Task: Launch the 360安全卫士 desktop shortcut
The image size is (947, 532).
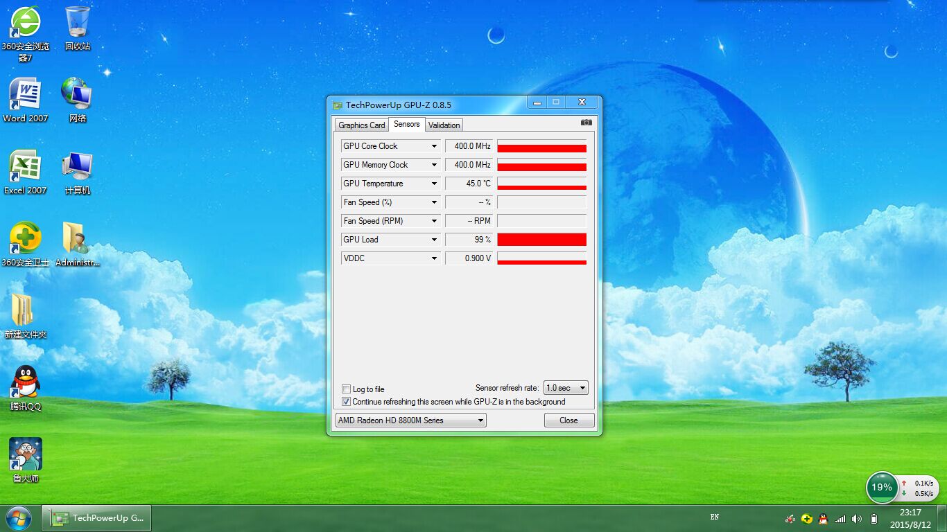Action: pyautogui.click(x=26, y=245)
